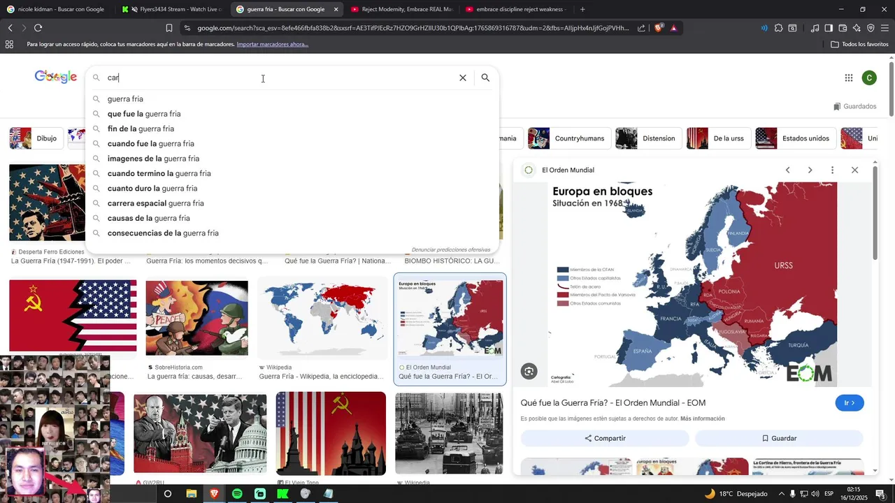Switch to the nicole kidman tab

[56, 9]
